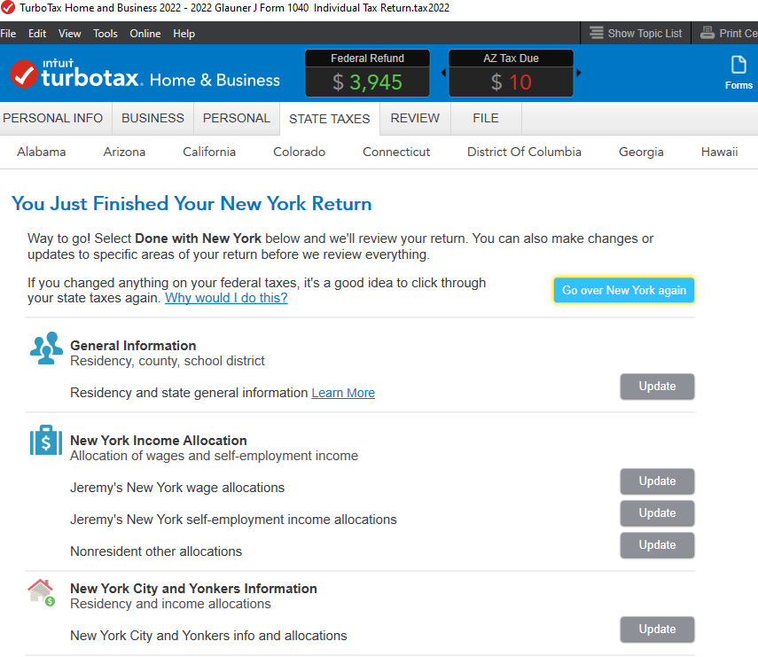Open the Tools menu
758x657 pixels.
click(105, 34)
